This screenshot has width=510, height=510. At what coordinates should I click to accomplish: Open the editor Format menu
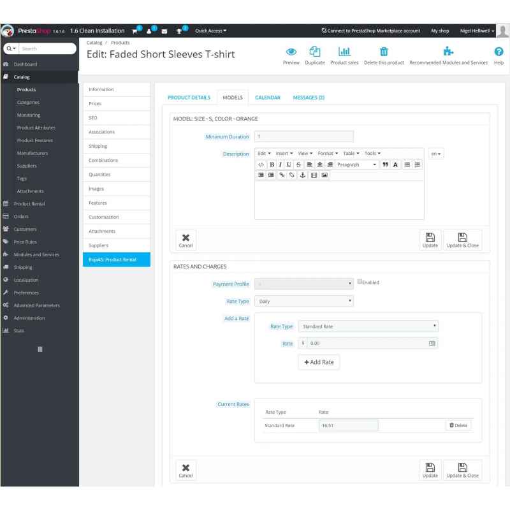(x=328, y=153)
